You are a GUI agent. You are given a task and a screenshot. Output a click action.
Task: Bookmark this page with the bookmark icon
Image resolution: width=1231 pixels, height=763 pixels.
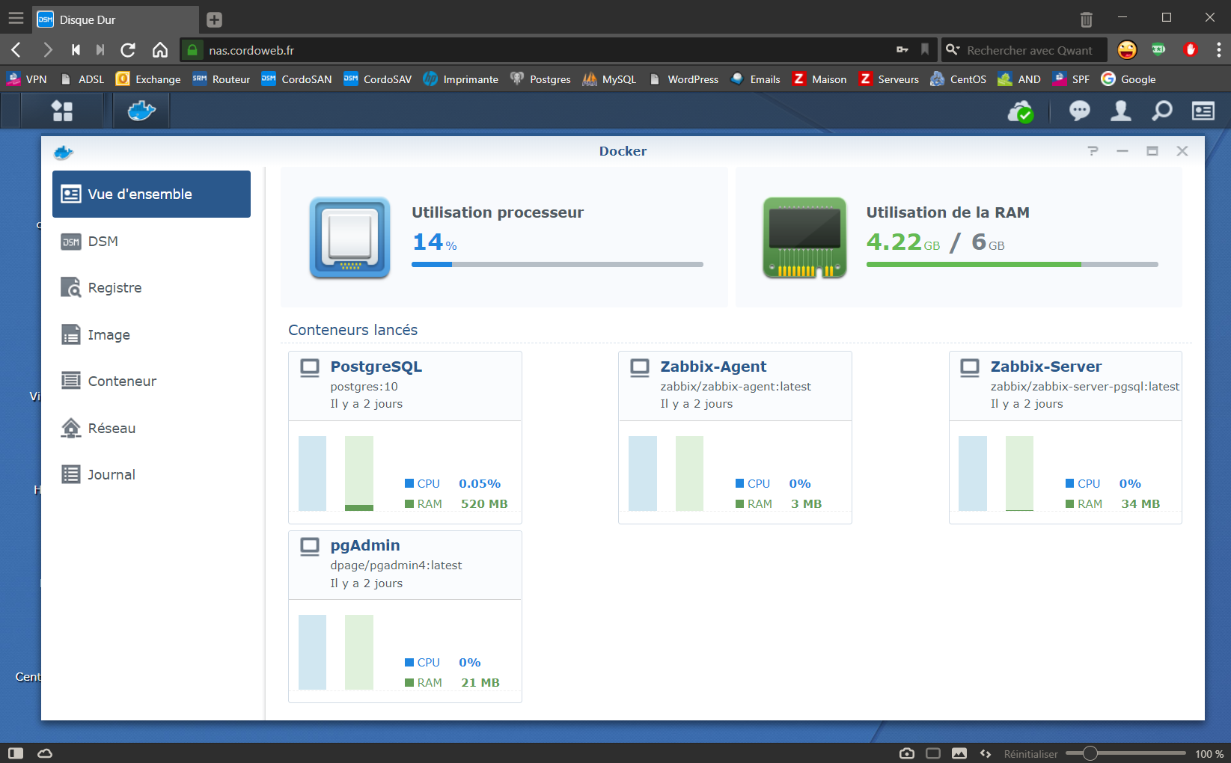pyautogui.click(x=925, y=50)
